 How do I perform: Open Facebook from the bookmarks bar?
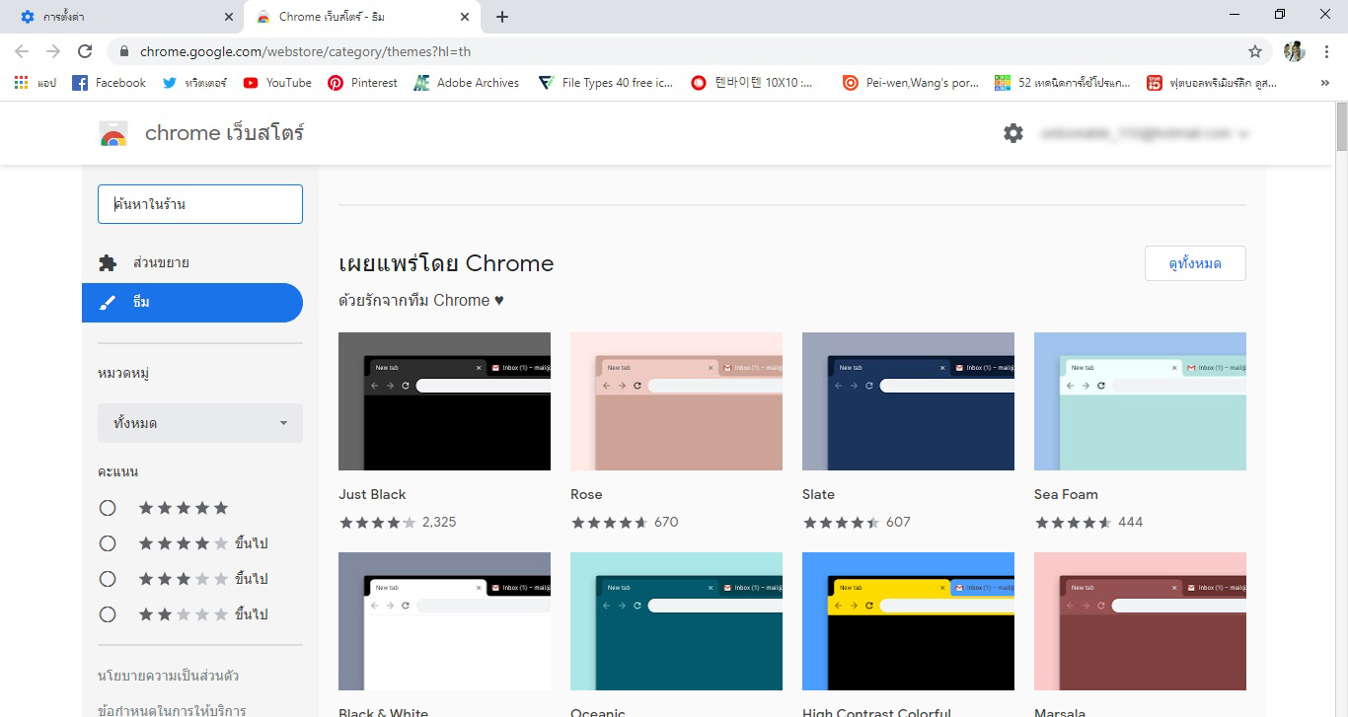[109, 83]
